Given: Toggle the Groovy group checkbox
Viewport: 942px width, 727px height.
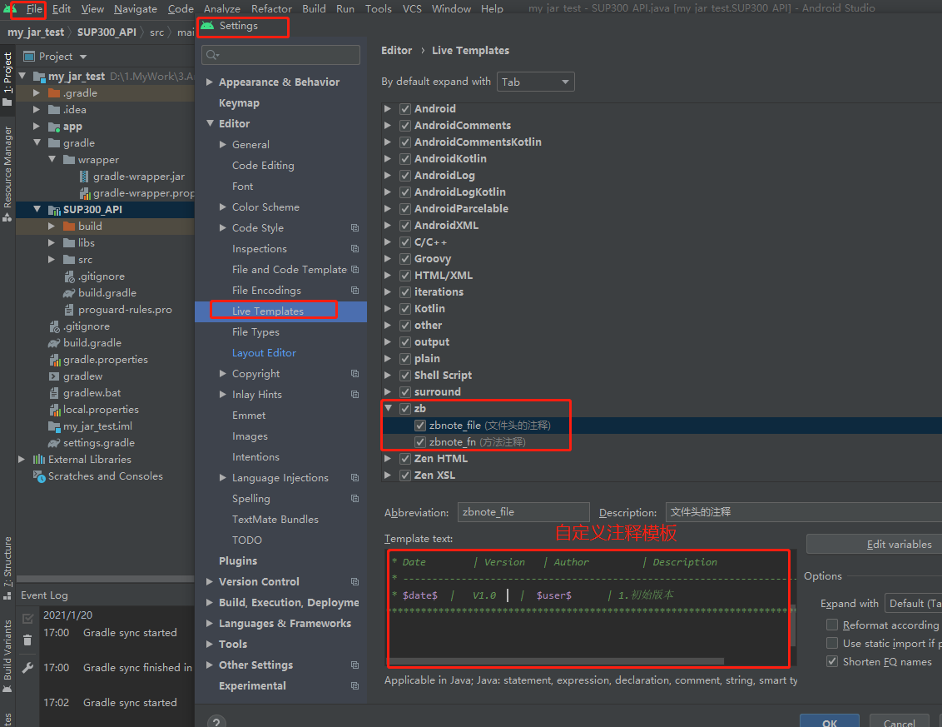Looking at the screenshot, I should point(405,258).
